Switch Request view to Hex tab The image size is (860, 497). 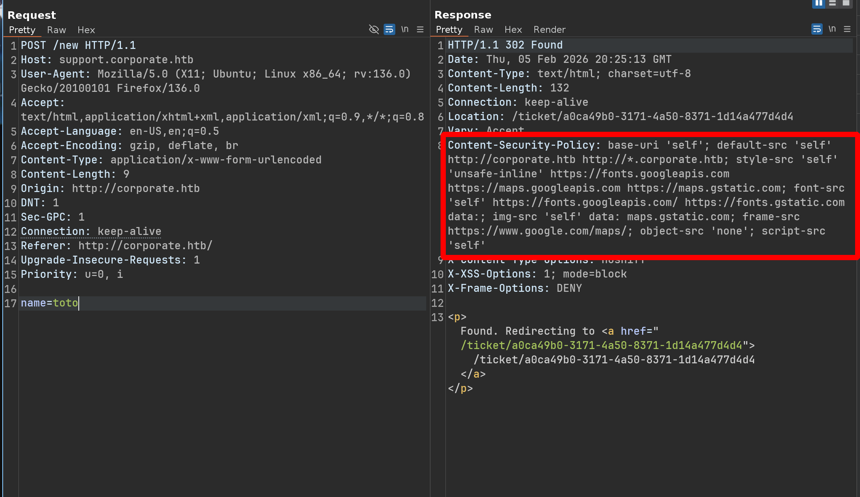coord(86,30)
